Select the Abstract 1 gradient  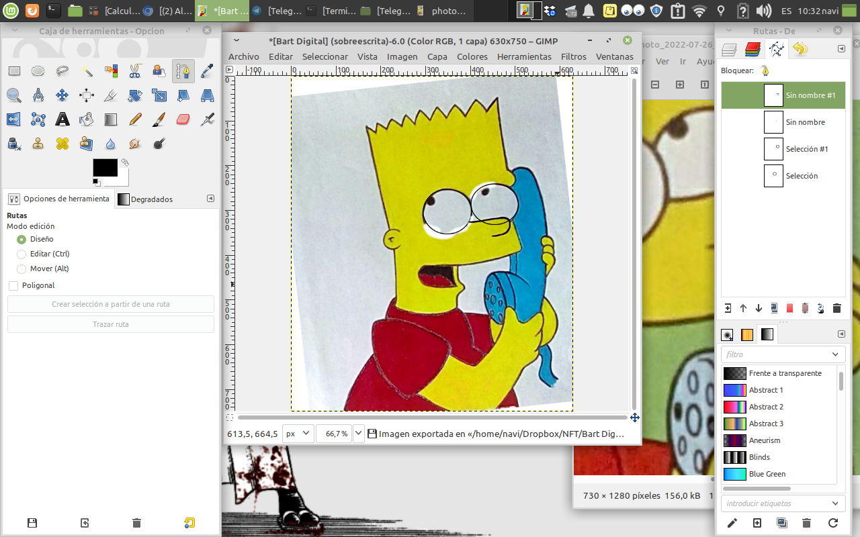tap(780, 390)
